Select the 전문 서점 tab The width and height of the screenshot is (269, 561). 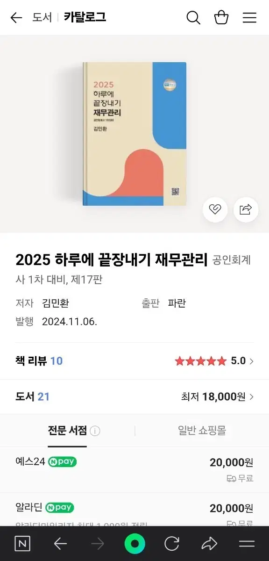[x=67, y=430]
